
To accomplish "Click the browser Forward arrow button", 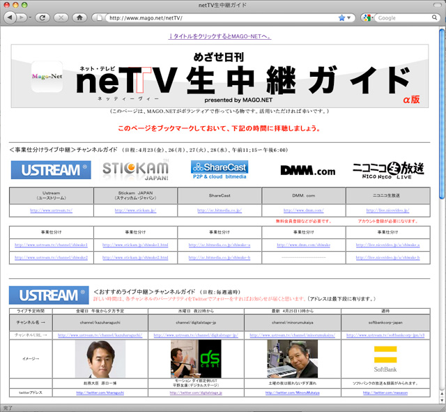I will click(x=22, y=18).
